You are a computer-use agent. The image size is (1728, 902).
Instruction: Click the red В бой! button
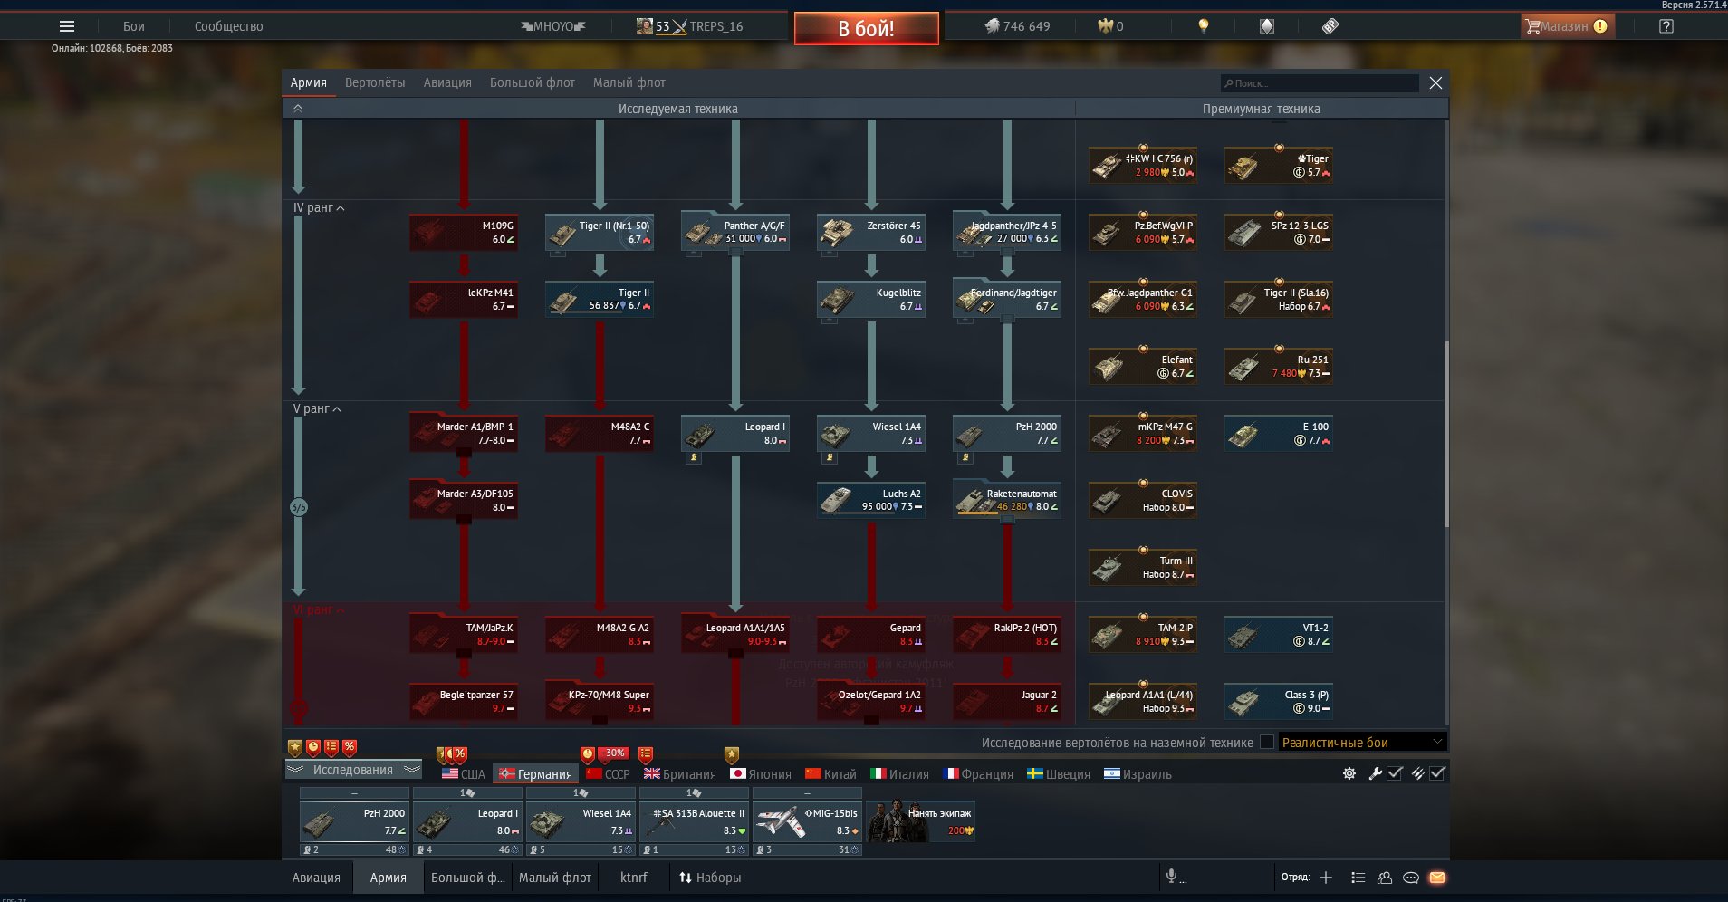[x=867, y=28]
